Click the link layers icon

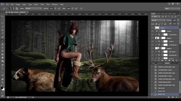(155, 61)
